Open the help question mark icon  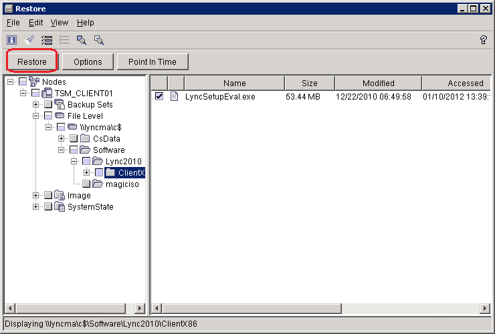484,40
